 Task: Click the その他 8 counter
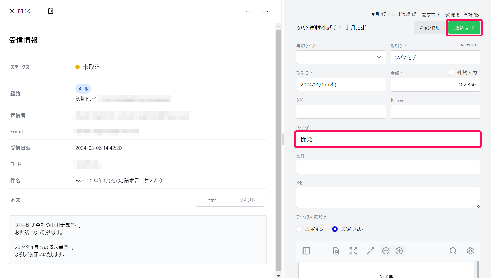point(452,15)
